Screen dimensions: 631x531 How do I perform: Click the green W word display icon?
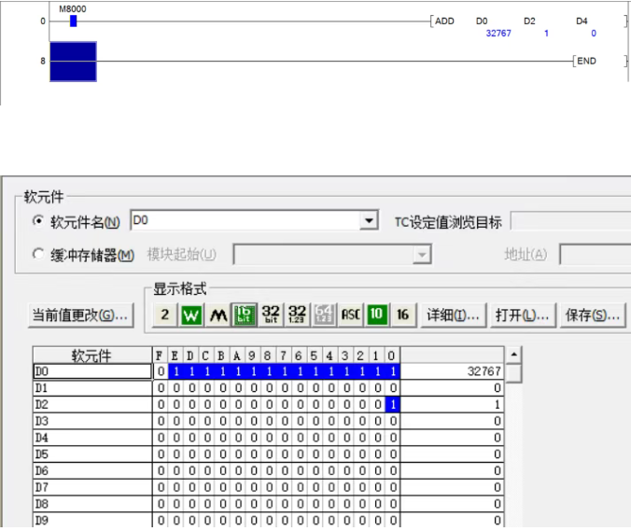pos(191,315)
